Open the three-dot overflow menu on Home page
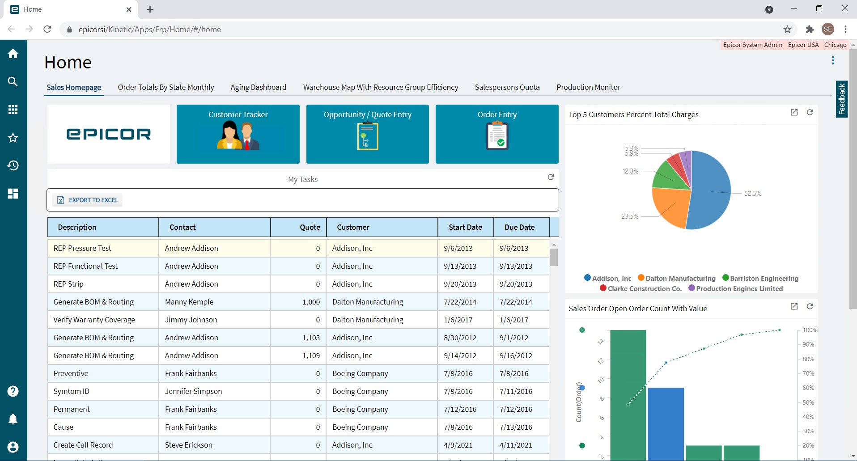The height and width of the screenshot is (461, 857). point(832,60)
